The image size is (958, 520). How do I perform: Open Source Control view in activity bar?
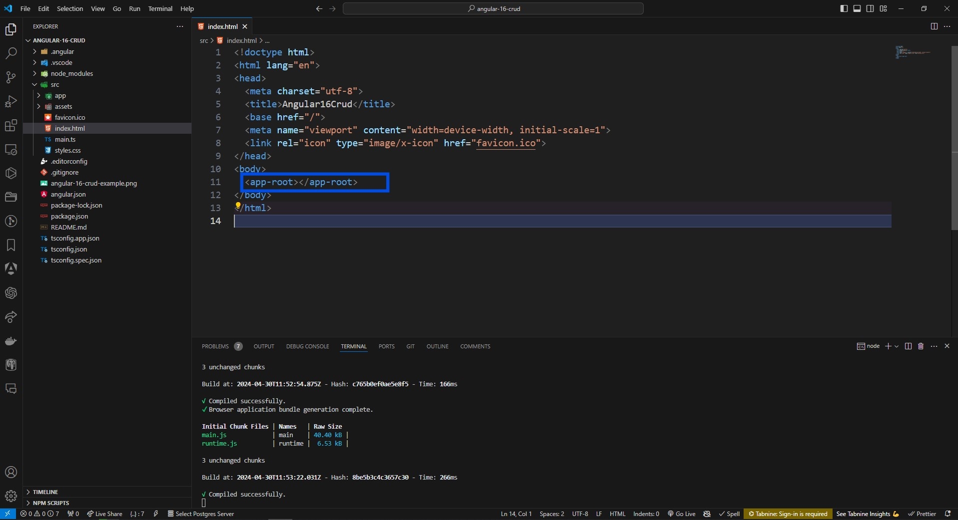(x=11, y=77)
